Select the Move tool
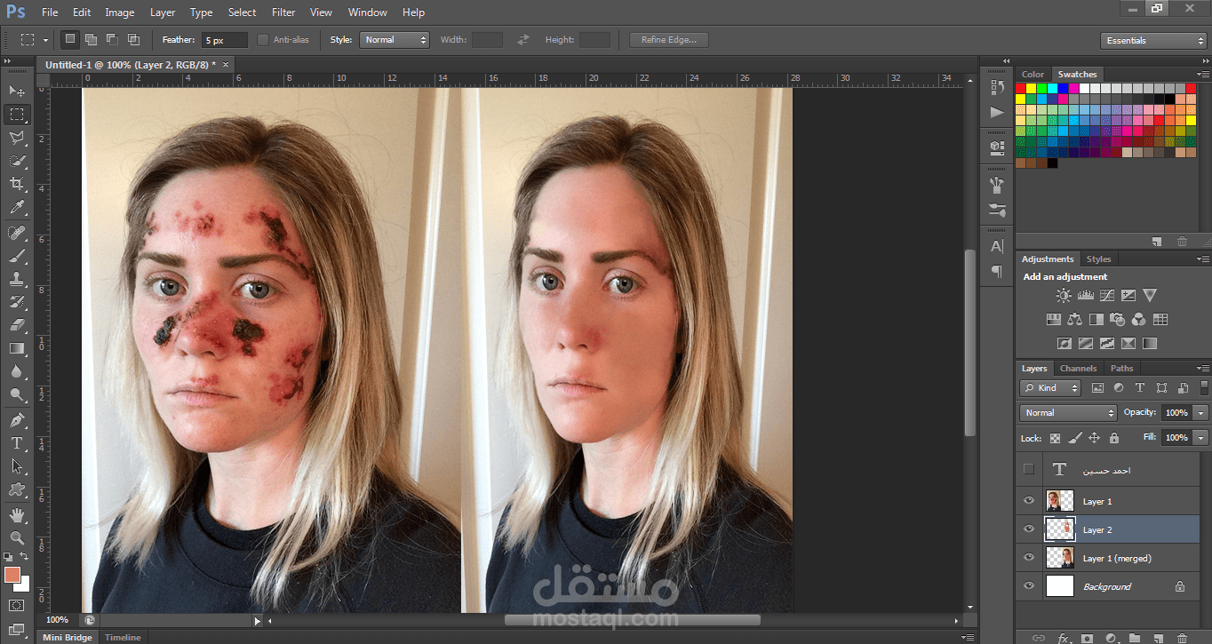This screenshot has height=644, width=1212. point(17,91)
